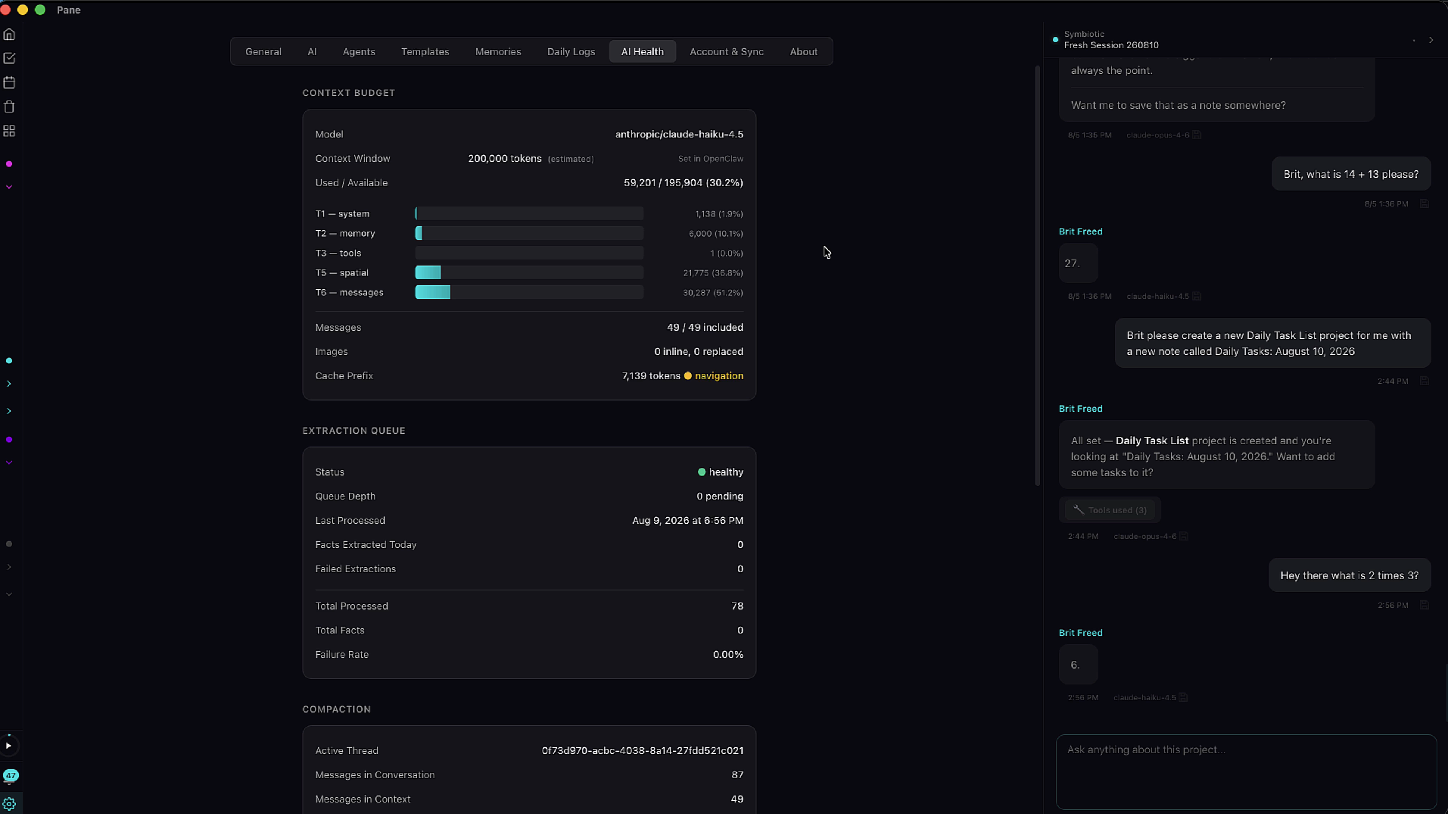Click the 49 / 49 included messages value
The image size is (1448, 814).
[x=705, y=328]
